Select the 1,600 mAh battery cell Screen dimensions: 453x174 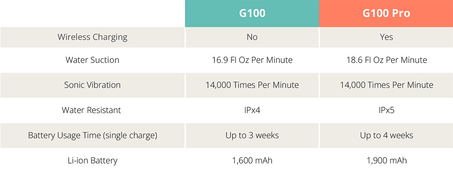click(252, 160)
